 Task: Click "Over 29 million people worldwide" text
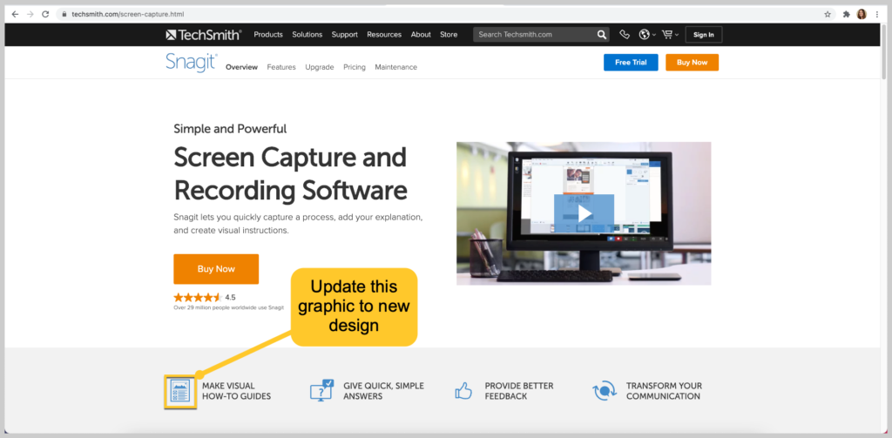pyautogui.click(x=229, y=307)
